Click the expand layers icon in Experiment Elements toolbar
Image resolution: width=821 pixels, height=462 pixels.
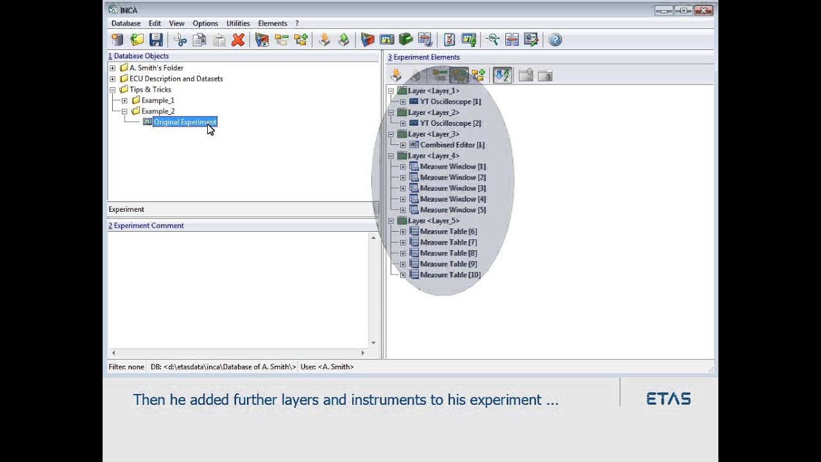(459, 76)
